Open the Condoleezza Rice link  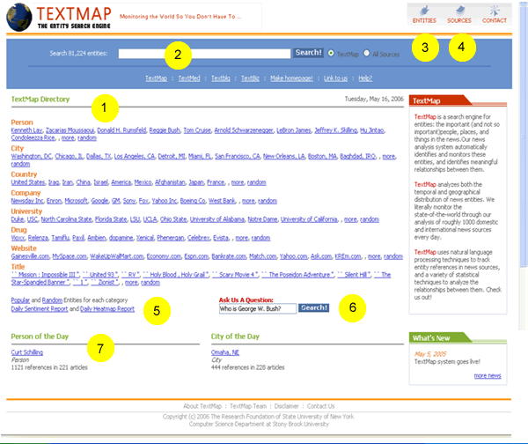point(33,137)
